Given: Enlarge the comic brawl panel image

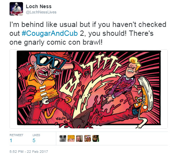Looking at the screenshot, I should 88,89.
